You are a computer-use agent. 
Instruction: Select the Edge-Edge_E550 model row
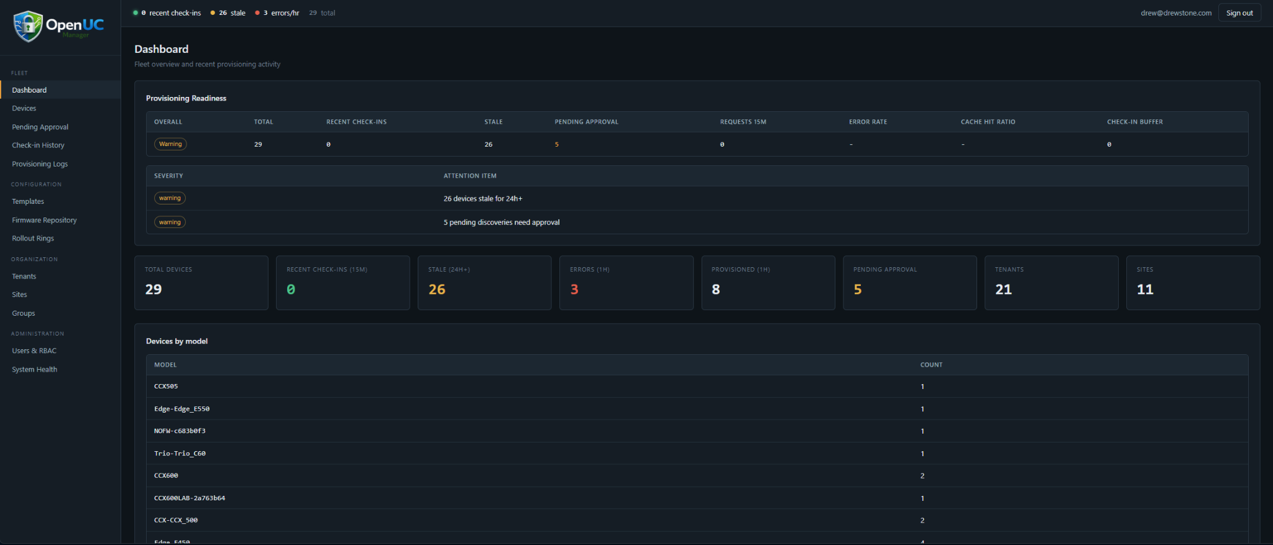click(x=697, y=409)
